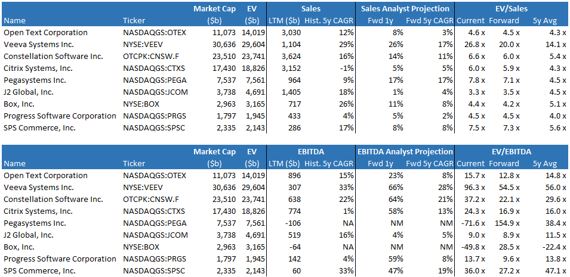Click ticker NYSE:VEEV in EBITDA table
This screenshot has width=570, height=277.
pyautogui.click(x=143, y=188)
